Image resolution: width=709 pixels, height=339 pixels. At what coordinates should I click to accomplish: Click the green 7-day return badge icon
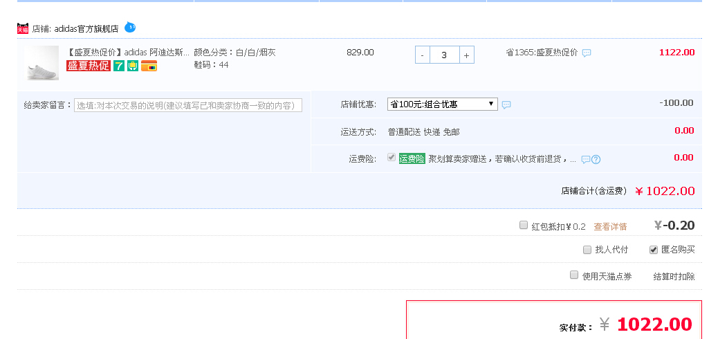tap(119, 66)
